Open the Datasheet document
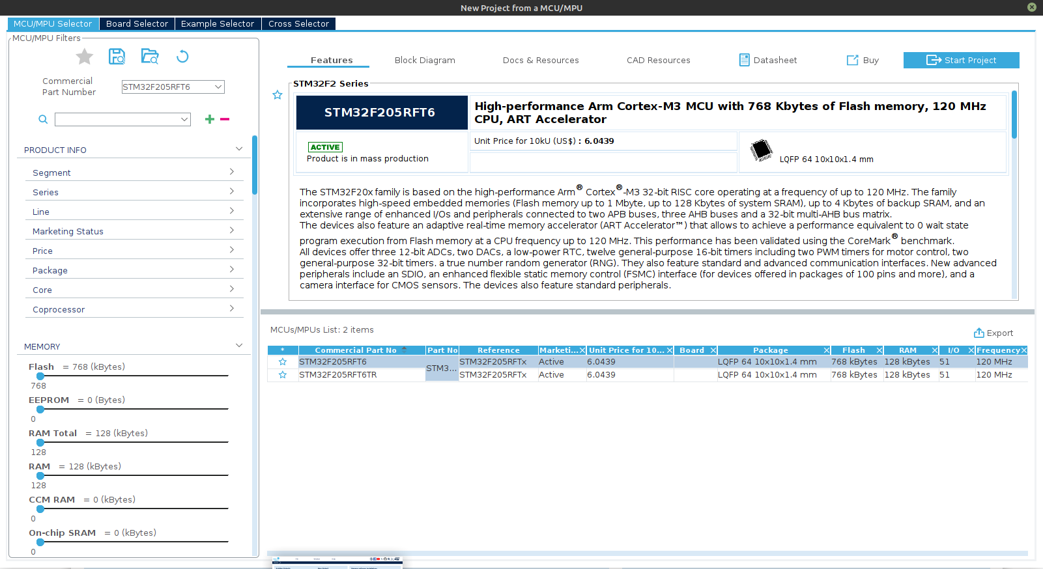This screenshot has height=569, width=1043. coord(768,60)
